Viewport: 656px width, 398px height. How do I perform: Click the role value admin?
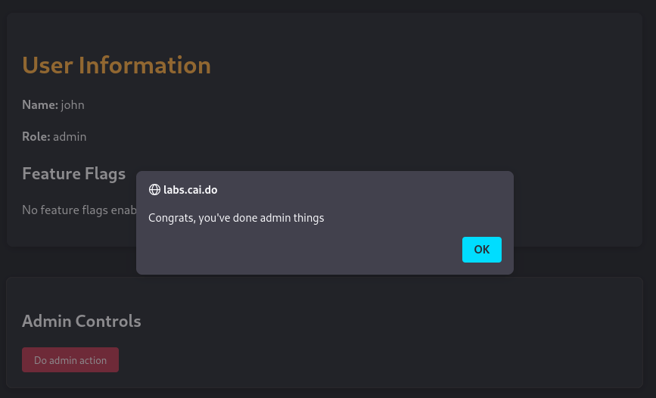click(x=70, y=137)
